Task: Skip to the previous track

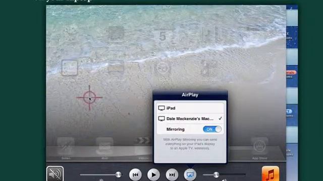Action: click(x=135, y=174)
